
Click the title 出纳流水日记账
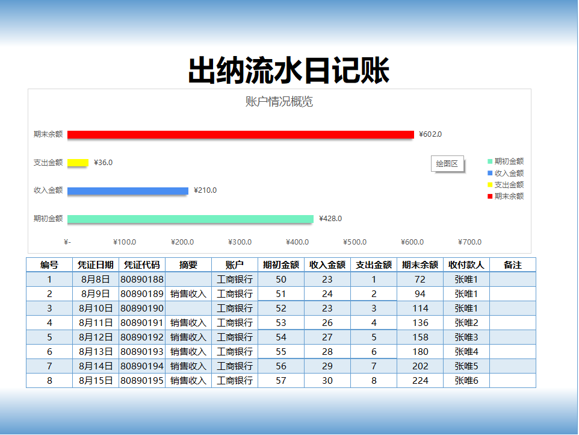point(289,70)
